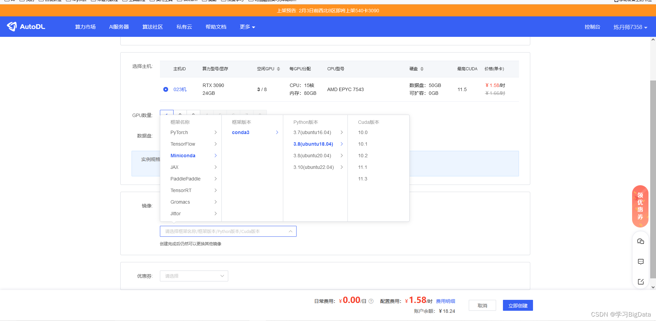Image resolution: width=656 pixels, height=321 pixels.
Task: Open the WeChat support icon
Action: [641, 241]
